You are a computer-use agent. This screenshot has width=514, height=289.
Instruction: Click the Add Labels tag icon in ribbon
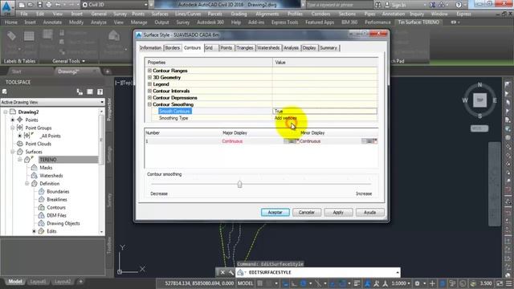click(x=11, y=35)
